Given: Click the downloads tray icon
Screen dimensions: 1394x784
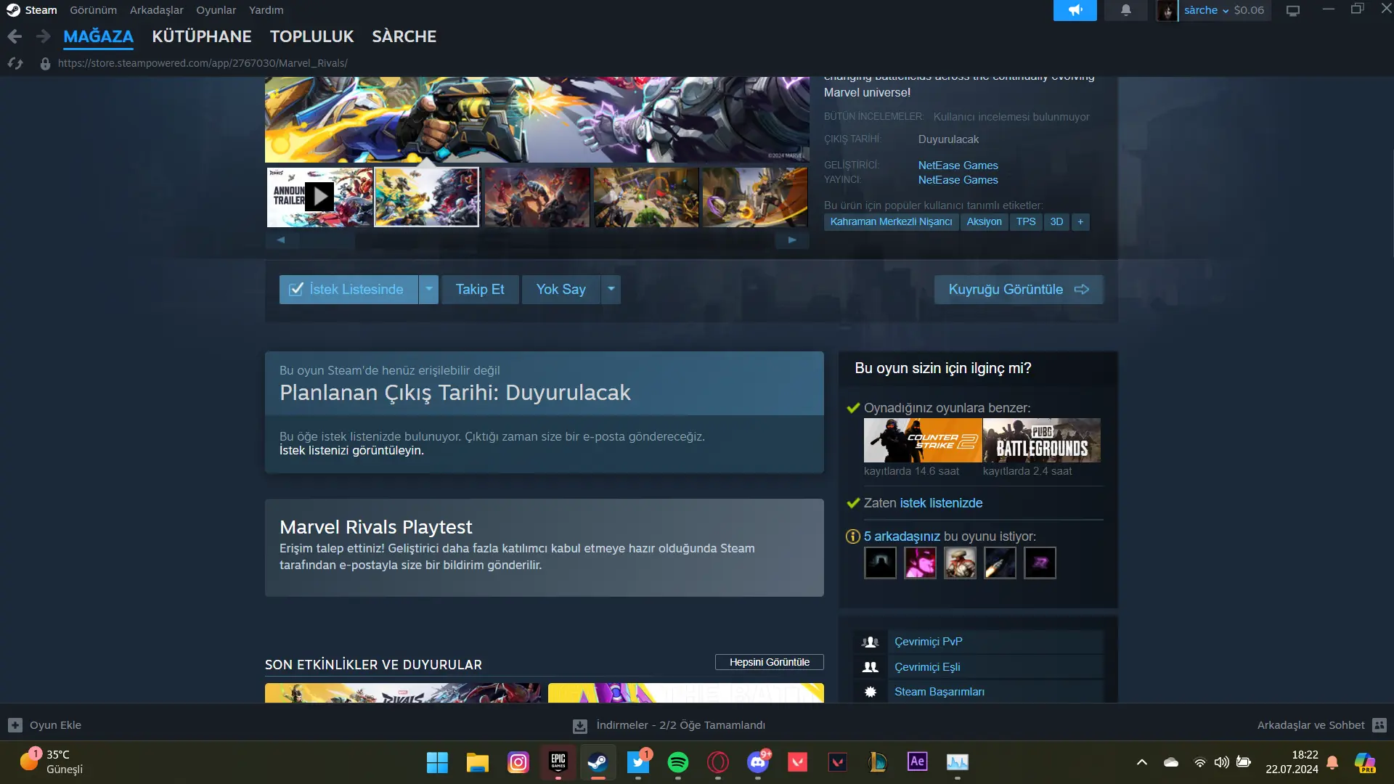Looking at the screenshot, I should coord(579,725).
